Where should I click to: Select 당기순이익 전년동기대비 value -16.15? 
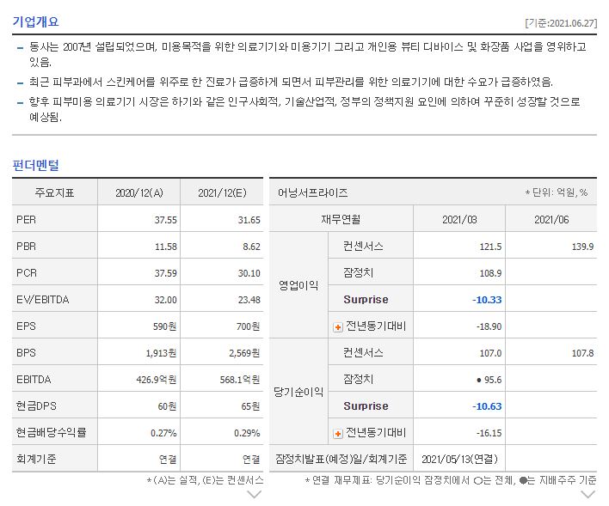click(x=489, y=433)
